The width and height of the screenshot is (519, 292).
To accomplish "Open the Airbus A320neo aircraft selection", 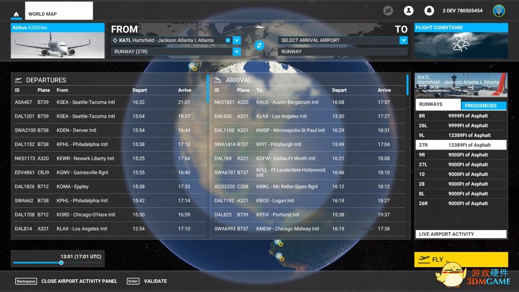I will [x=58, y=41].
